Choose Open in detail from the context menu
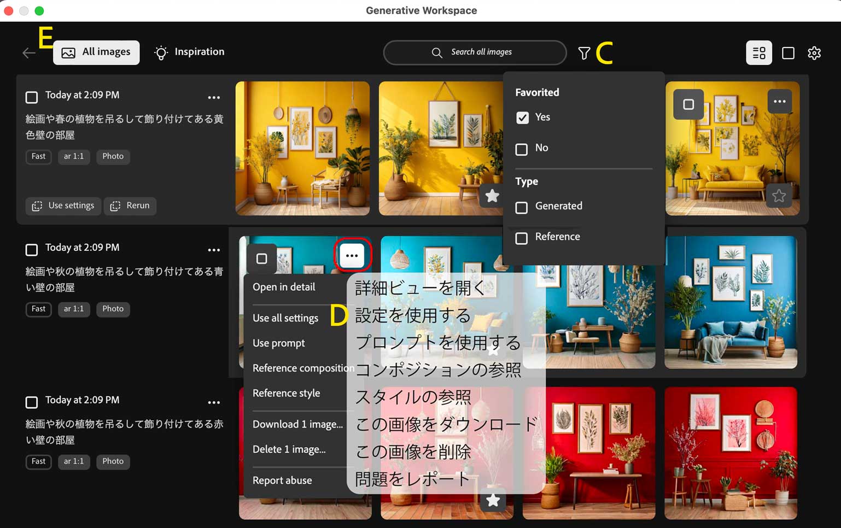This screenshot has height=528, width=841. pos(283,287)
